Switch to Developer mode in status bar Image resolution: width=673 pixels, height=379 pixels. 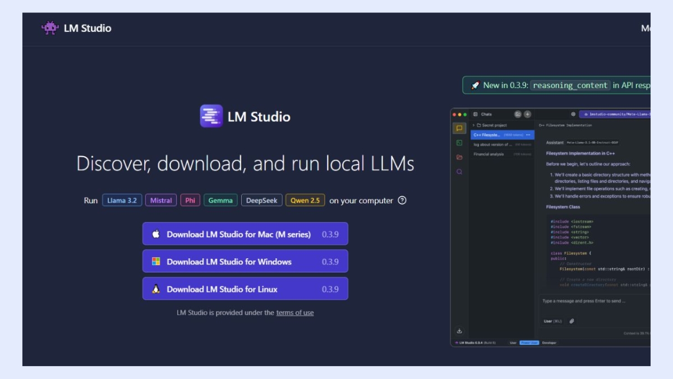(549, 343)
